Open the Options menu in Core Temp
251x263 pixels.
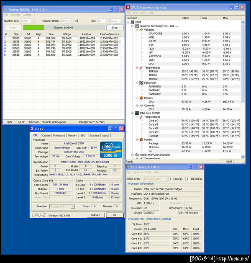pyautogui.click(x=138, y=172)
